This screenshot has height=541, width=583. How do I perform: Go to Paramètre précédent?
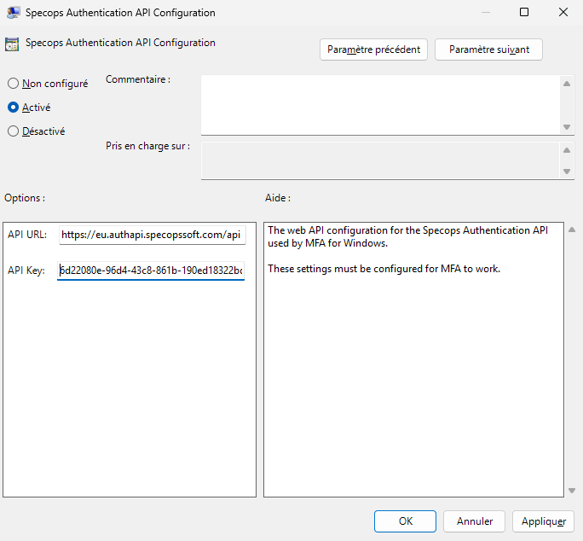click(373, 49)
